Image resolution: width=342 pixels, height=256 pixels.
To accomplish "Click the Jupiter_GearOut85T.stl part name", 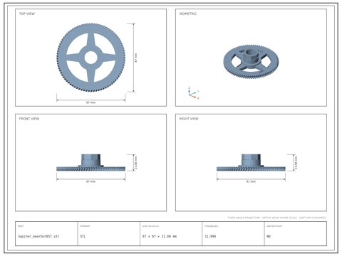I will (x=38, y=236).
